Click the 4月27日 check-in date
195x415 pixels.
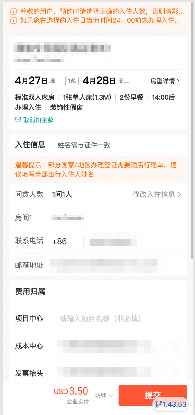pos(31,81)
